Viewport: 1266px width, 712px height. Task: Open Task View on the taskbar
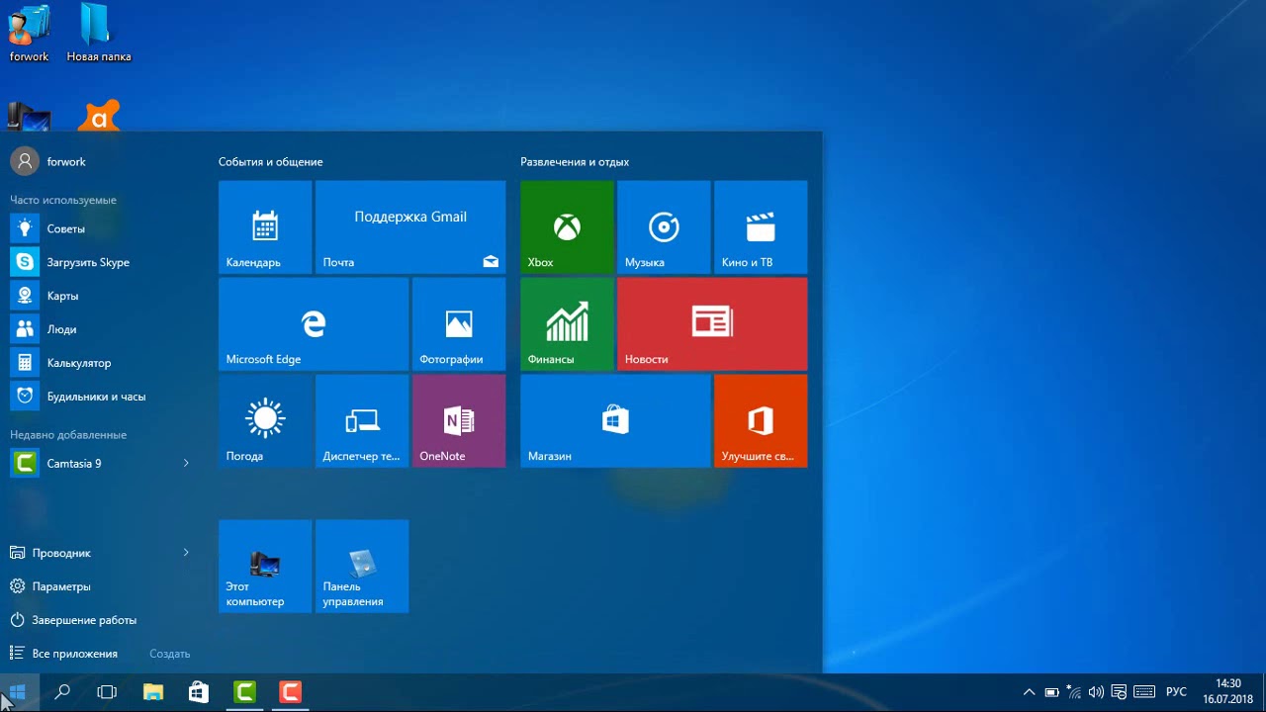tap(107, 692)
